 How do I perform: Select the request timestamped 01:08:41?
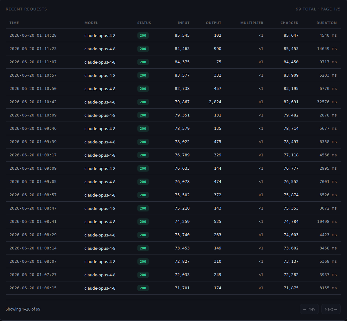(173, 222)
